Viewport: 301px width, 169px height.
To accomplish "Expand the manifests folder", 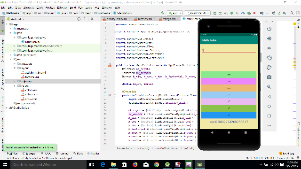I will [x=10, y=29].
